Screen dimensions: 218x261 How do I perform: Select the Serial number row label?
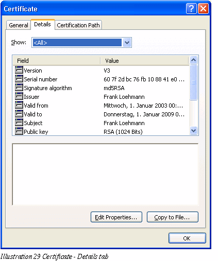[x=41, y=79]
